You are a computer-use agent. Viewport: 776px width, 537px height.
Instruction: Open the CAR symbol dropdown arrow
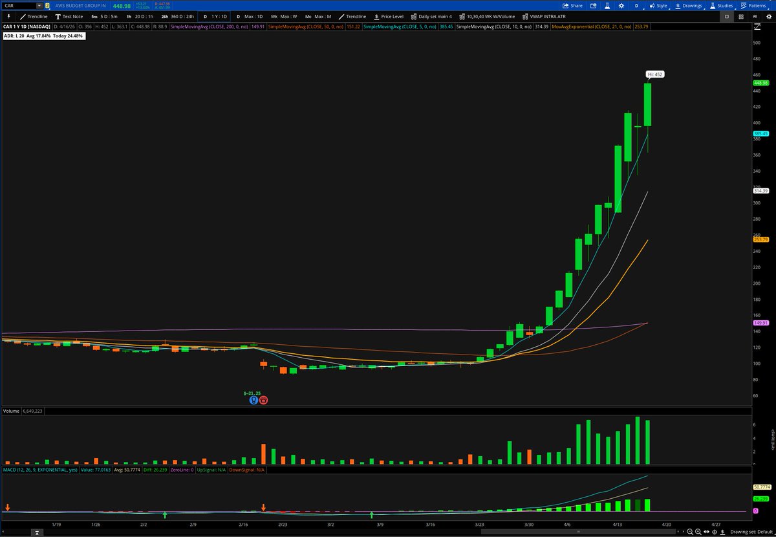coord(39,6)
